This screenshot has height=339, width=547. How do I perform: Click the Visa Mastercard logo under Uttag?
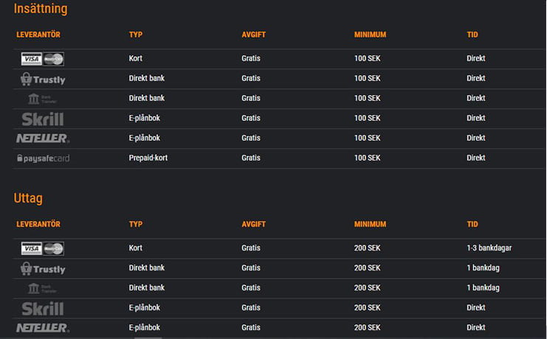(43, 248)
